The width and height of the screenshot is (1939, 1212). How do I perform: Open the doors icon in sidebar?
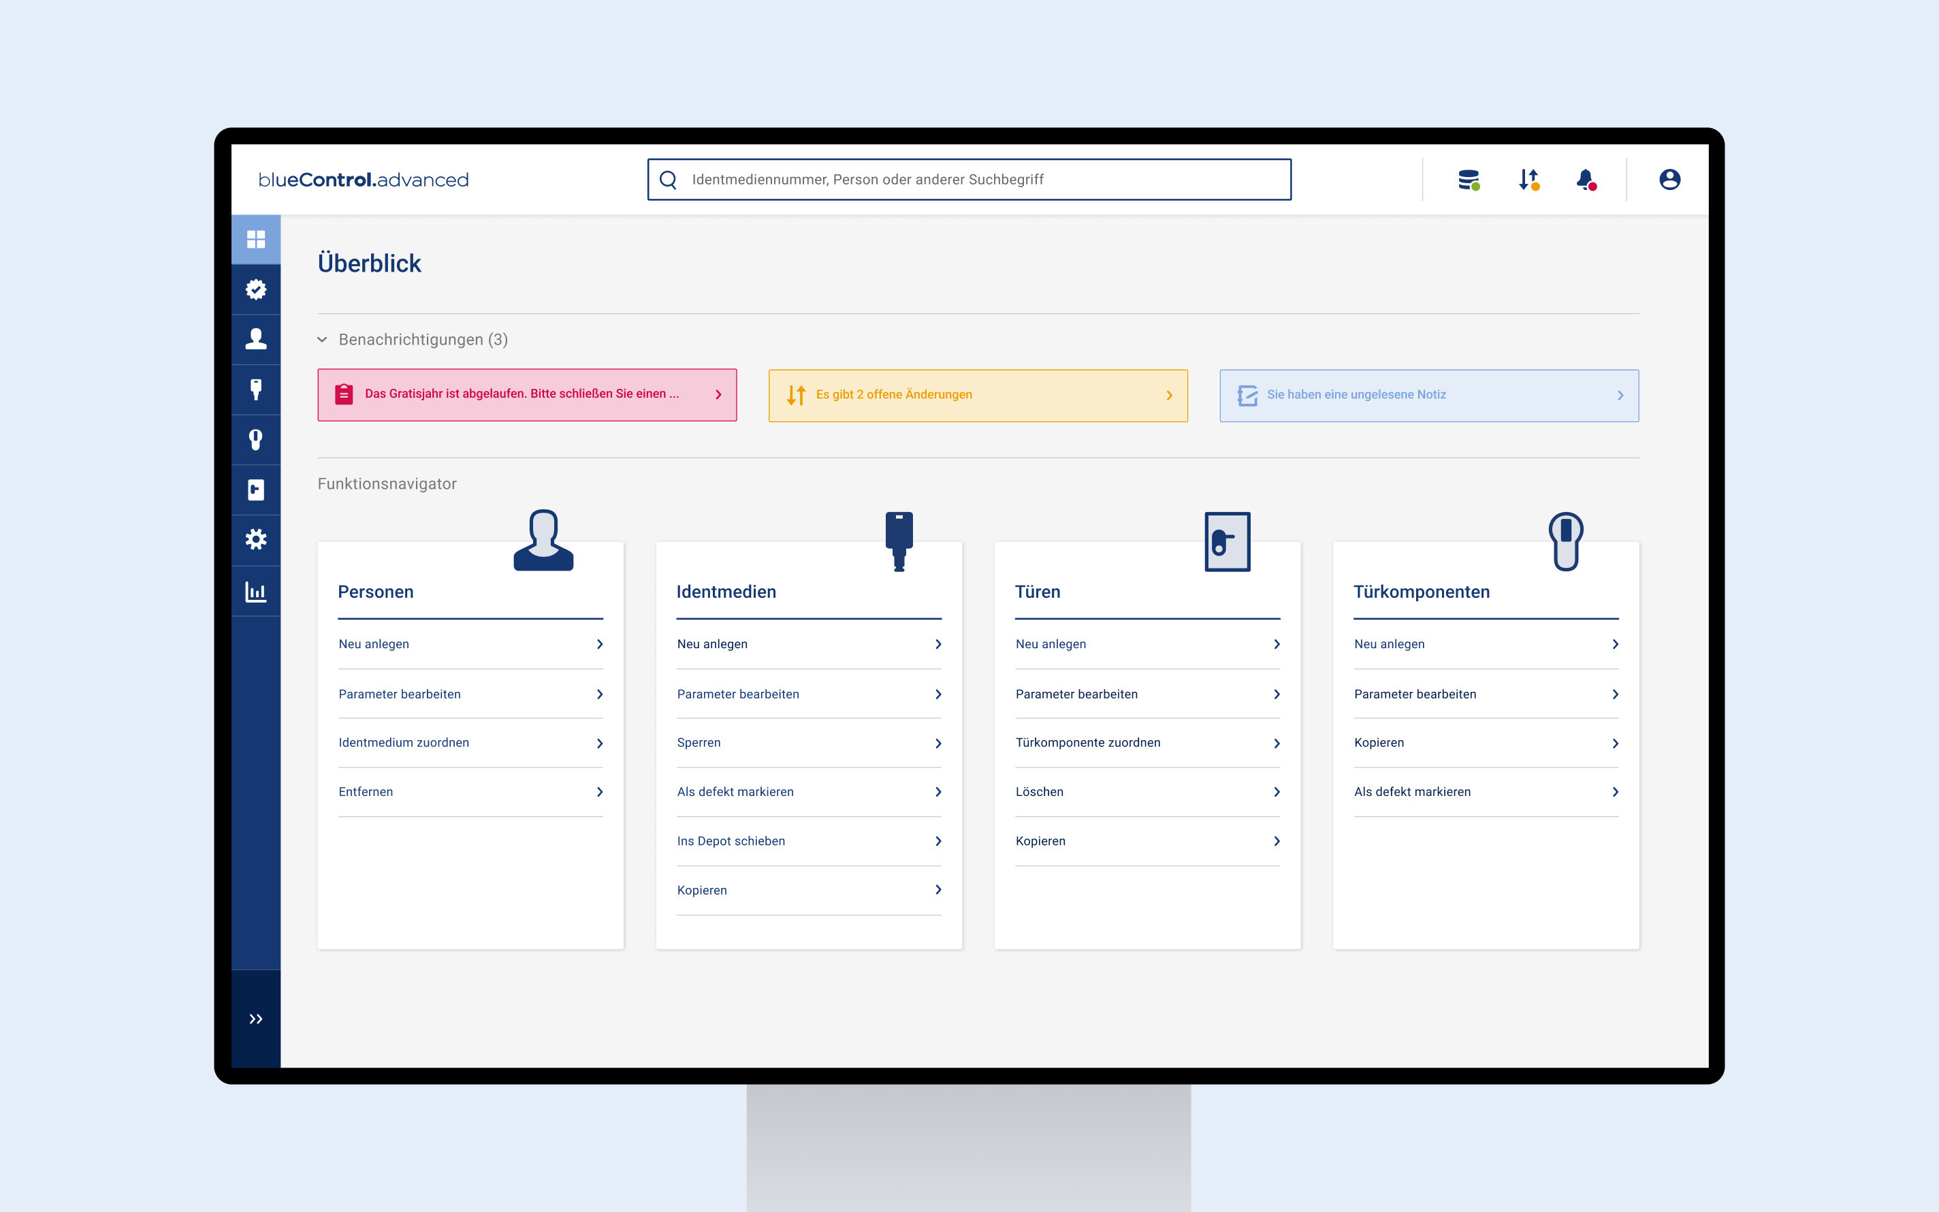click(x=255, y=490)
